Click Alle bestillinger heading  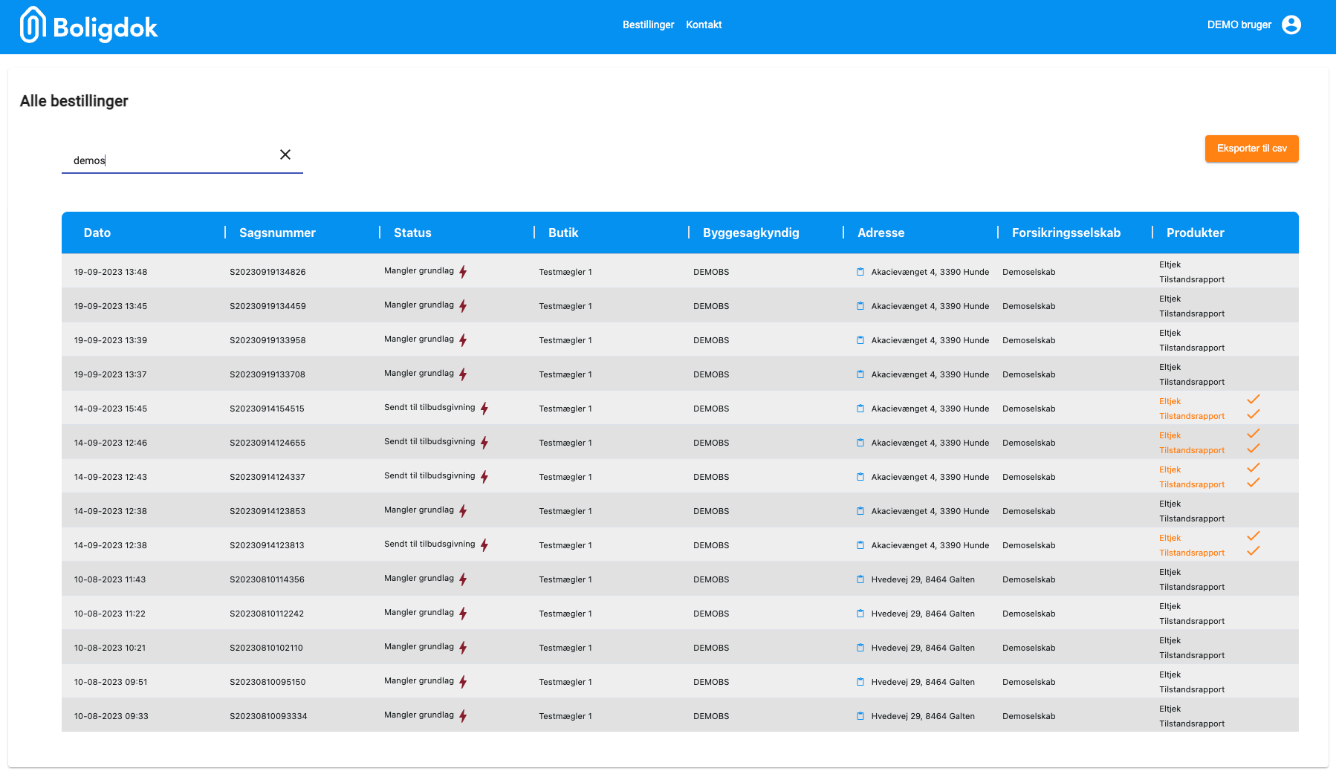pyautogui.click(x=74, y=101)
